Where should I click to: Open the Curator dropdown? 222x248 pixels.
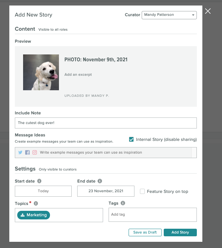pyautogui.click(x=169, y=15)
